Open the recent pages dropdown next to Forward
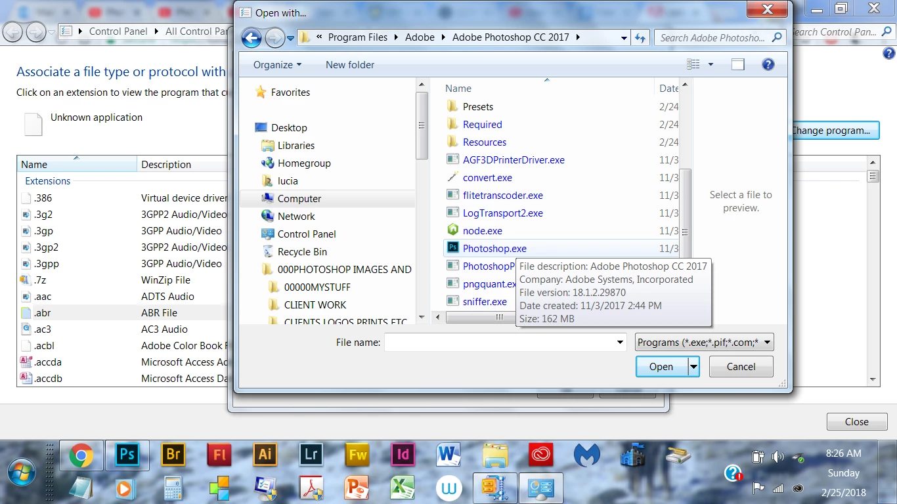Viewport: 897px width, 504px height. (291, 38)
